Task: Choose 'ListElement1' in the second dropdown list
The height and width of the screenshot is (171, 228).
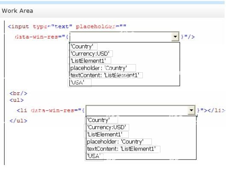Action: coord(107,134)
